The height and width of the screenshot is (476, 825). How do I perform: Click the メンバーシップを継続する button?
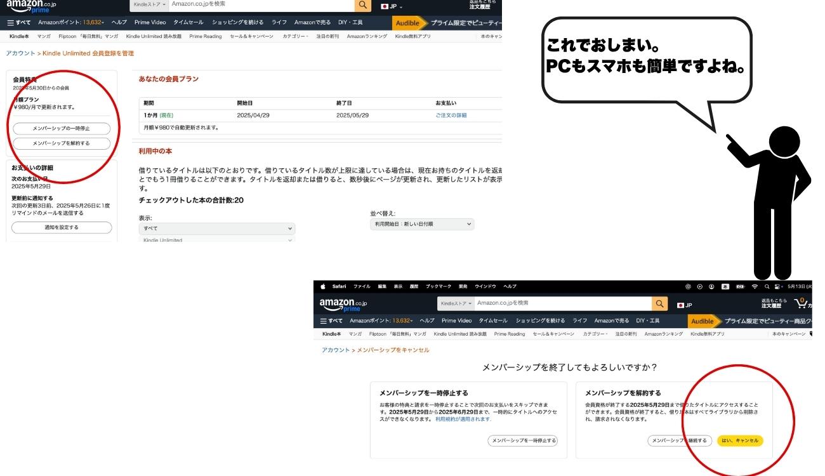[x=679, y=440]
